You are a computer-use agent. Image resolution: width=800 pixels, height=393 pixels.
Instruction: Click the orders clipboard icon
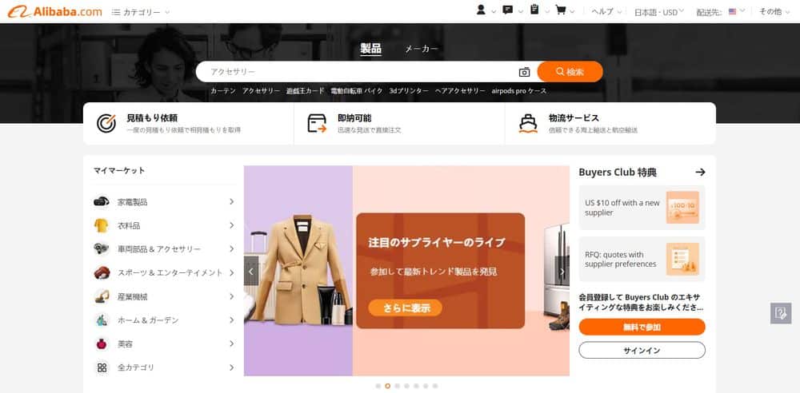click(x=534, y=10)
